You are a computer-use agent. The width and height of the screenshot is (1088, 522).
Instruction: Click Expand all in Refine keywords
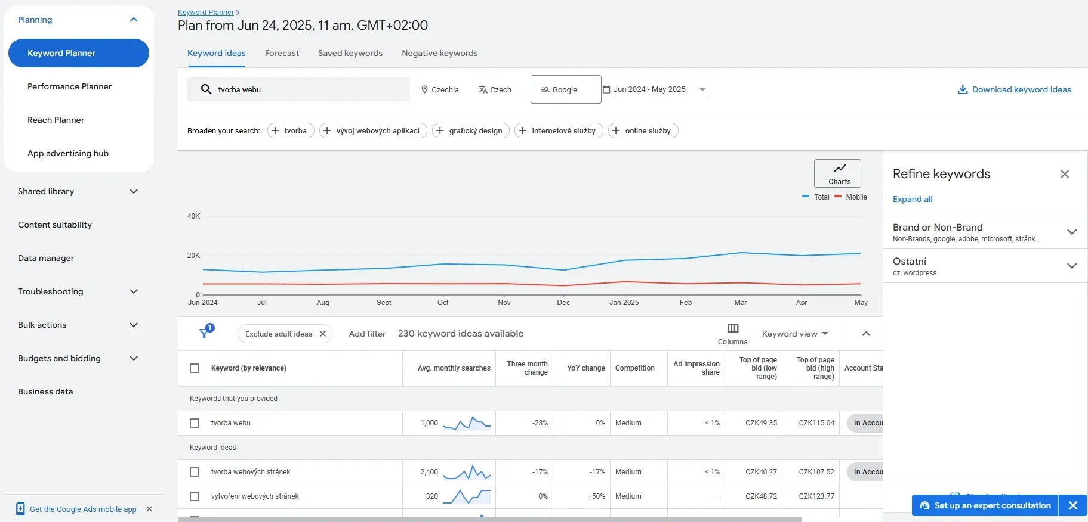click(913, 199)
